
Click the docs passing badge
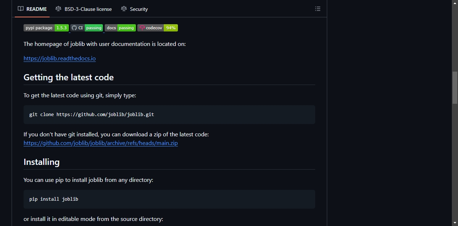(120, 28)
